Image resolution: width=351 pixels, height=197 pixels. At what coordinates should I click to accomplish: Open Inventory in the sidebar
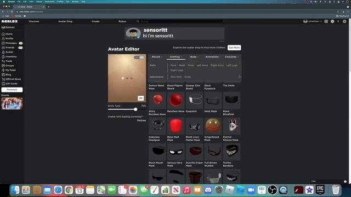9,56
